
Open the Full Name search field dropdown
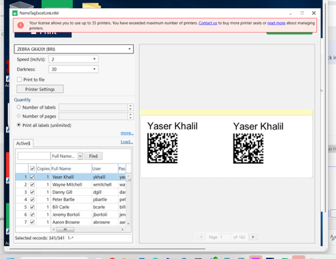click(80, 156)
